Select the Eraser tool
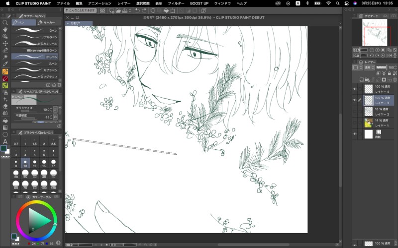 [x=5, y=106]
